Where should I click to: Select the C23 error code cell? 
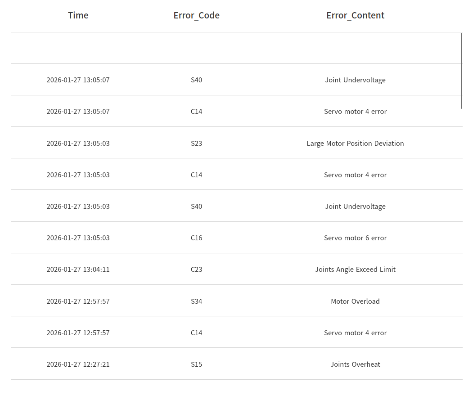pyautogui.click(x=196, y=270)
